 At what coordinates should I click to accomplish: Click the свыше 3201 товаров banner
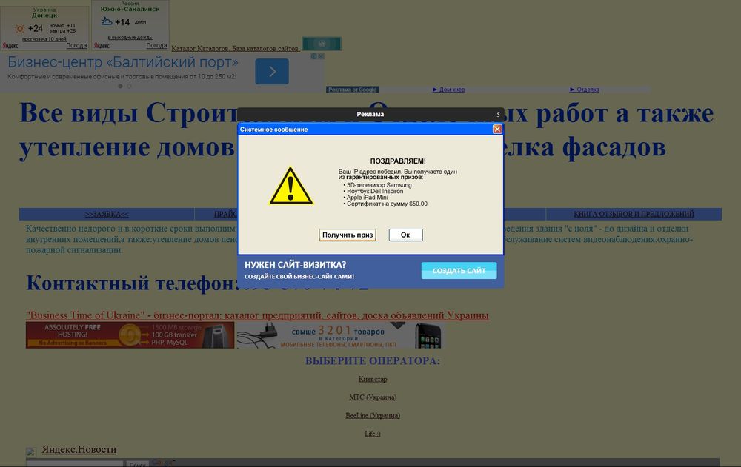click(x=340, y=335)
